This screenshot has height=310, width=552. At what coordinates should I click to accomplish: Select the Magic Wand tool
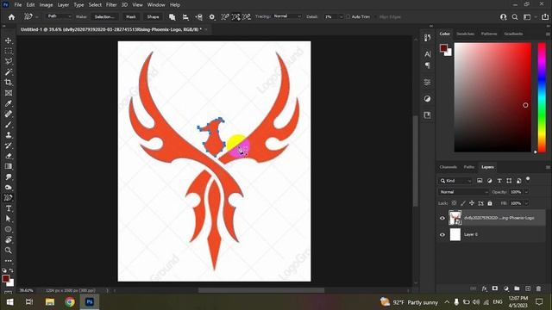pos(8,72)
